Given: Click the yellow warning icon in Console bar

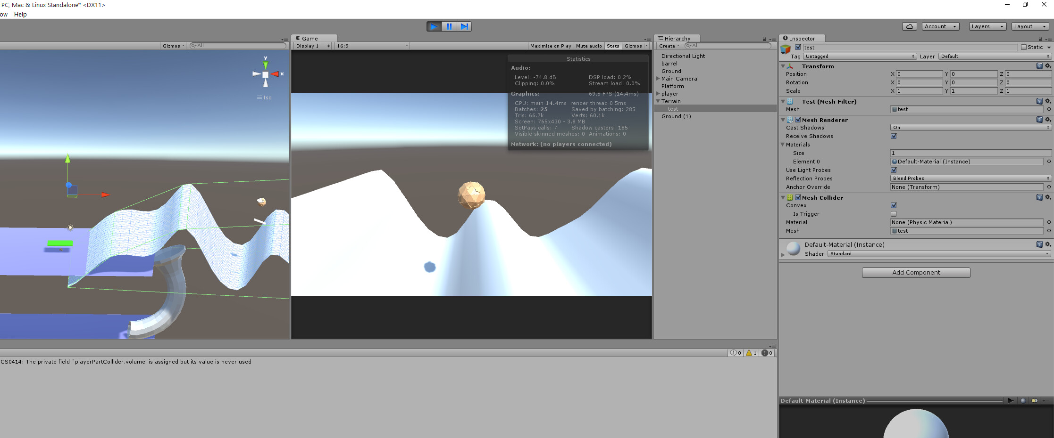Looking at the screenshot, I should 750,352.
